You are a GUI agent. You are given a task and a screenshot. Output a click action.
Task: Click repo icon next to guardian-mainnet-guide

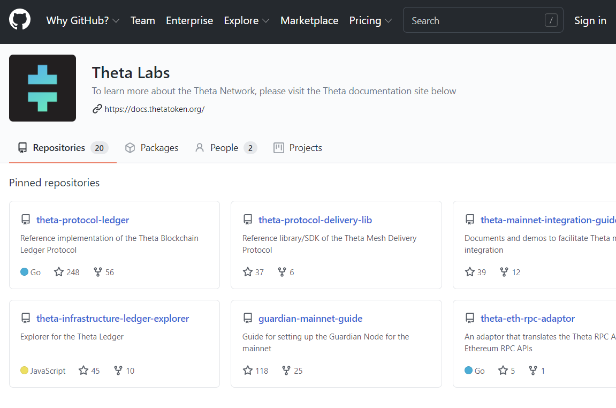[x=247, y=319]
